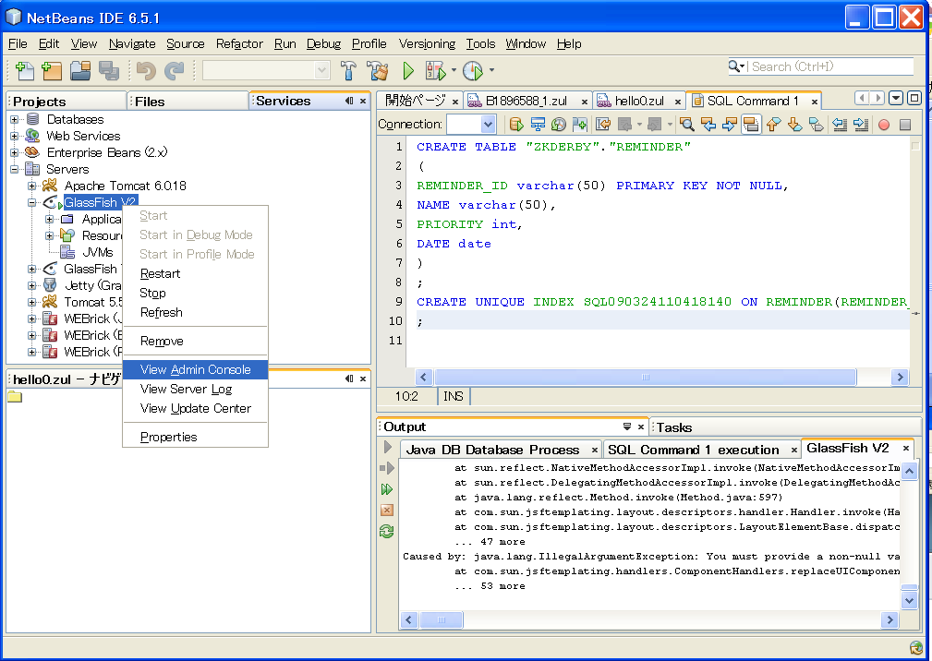Choose Remove from the context menu
Viewport: 932px width, 661px height.
click(196, 342)
